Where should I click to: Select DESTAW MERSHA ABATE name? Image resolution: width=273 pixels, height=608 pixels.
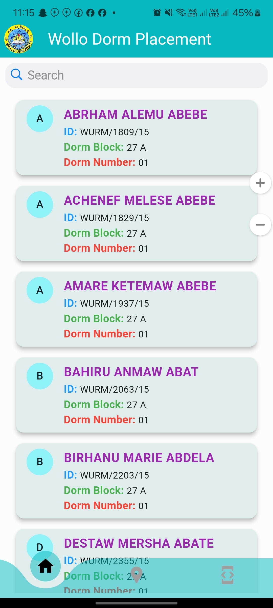coord(139,543)
